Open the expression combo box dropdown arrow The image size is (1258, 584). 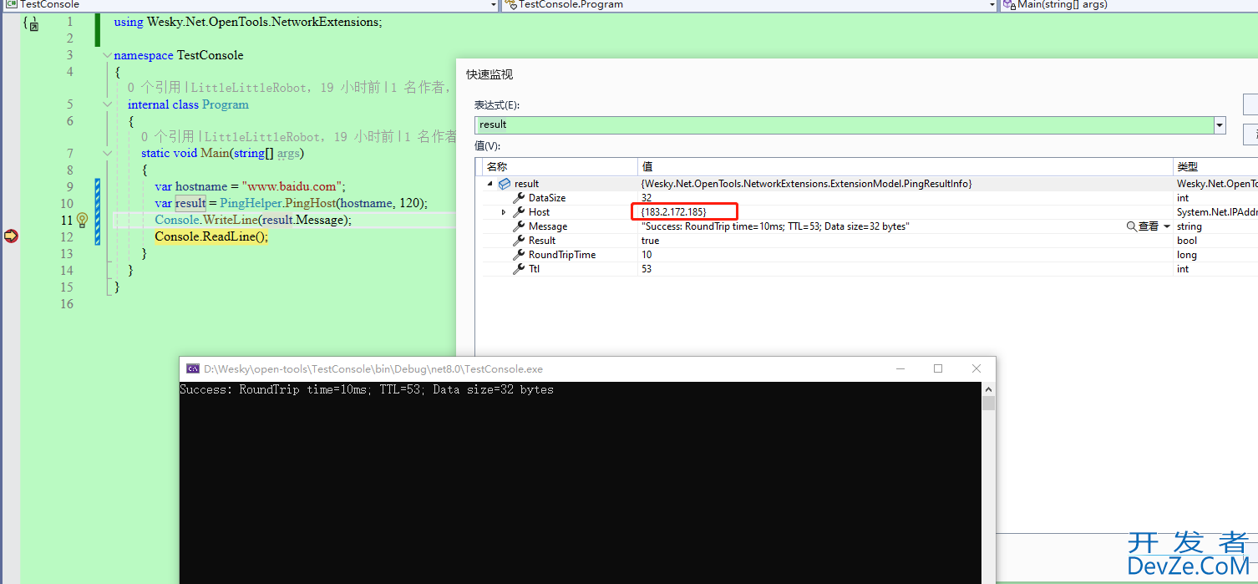1220,124
